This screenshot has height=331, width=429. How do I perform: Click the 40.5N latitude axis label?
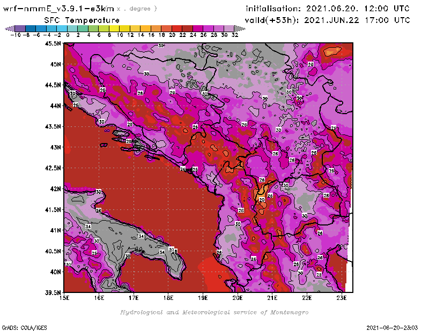[53, 251]
